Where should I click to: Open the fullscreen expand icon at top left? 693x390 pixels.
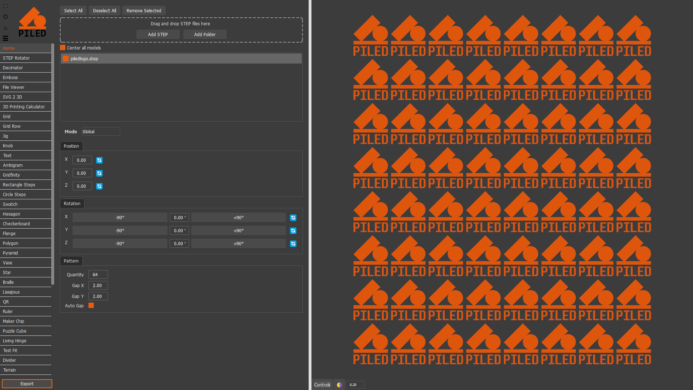(5, 6)
